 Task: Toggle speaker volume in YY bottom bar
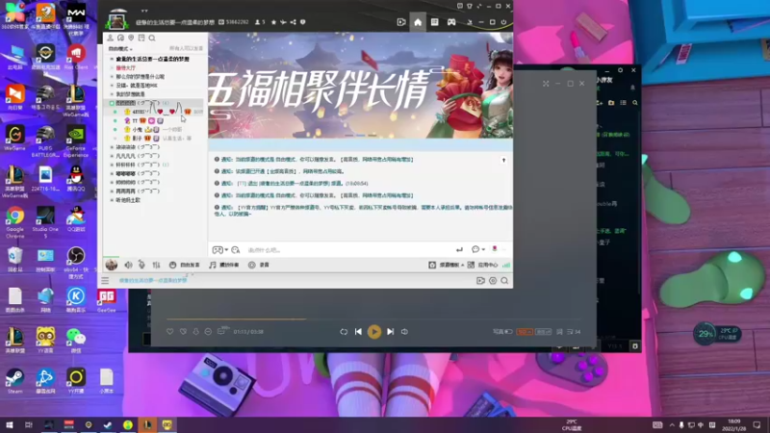tap(128, 266)
